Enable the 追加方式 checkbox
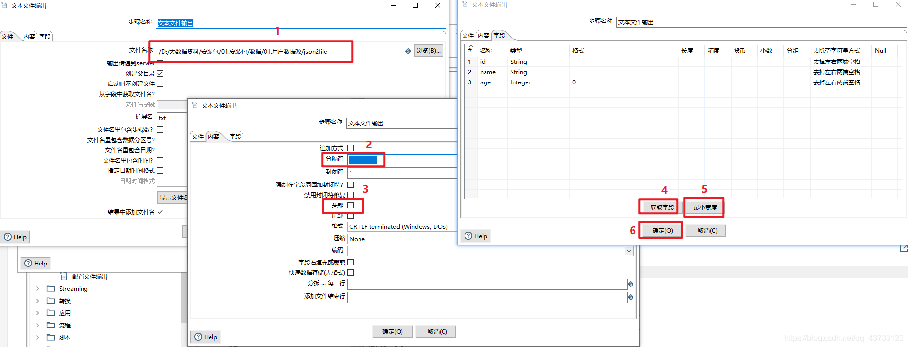This screenshot has height=347, width=908. pyautogui.click(x=351, y=148)
